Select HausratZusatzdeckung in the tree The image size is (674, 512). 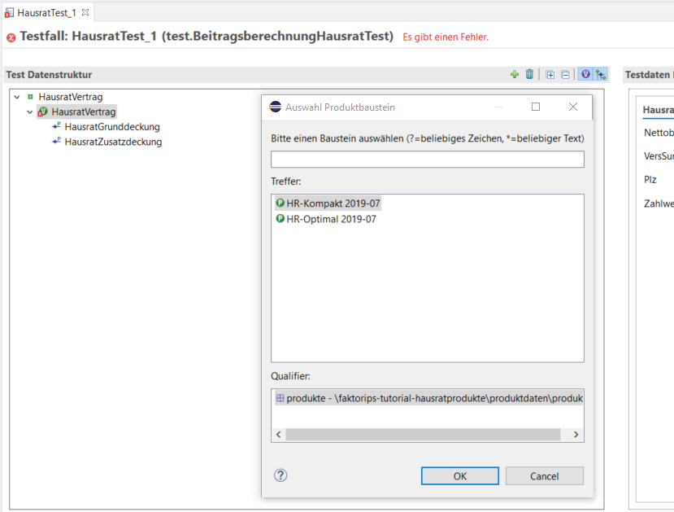click(112, 142)
